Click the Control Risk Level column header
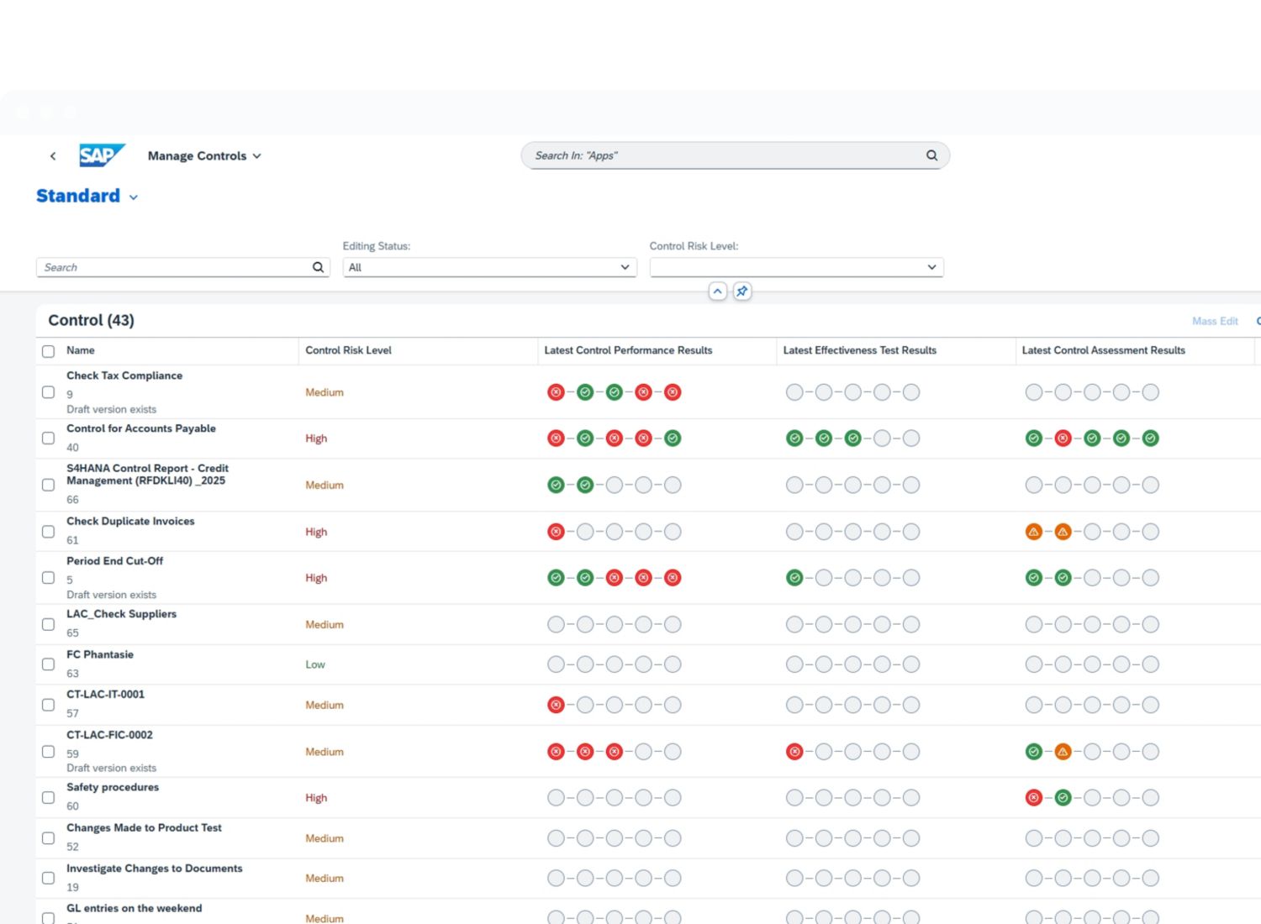Image resolution: width=1261 pixels, height=924 pixels. click(348, 350)
